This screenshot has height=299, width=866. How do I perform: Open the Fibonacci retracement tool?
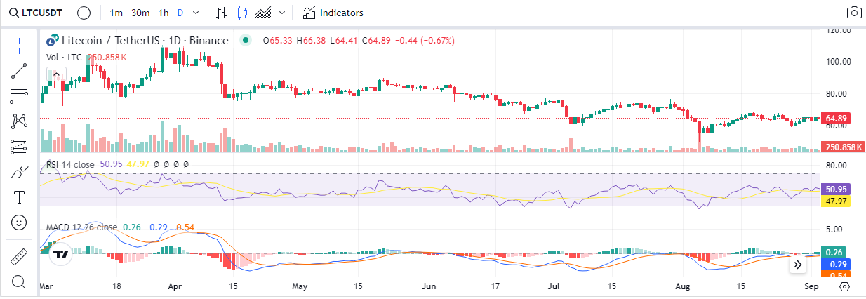point(19,95)
